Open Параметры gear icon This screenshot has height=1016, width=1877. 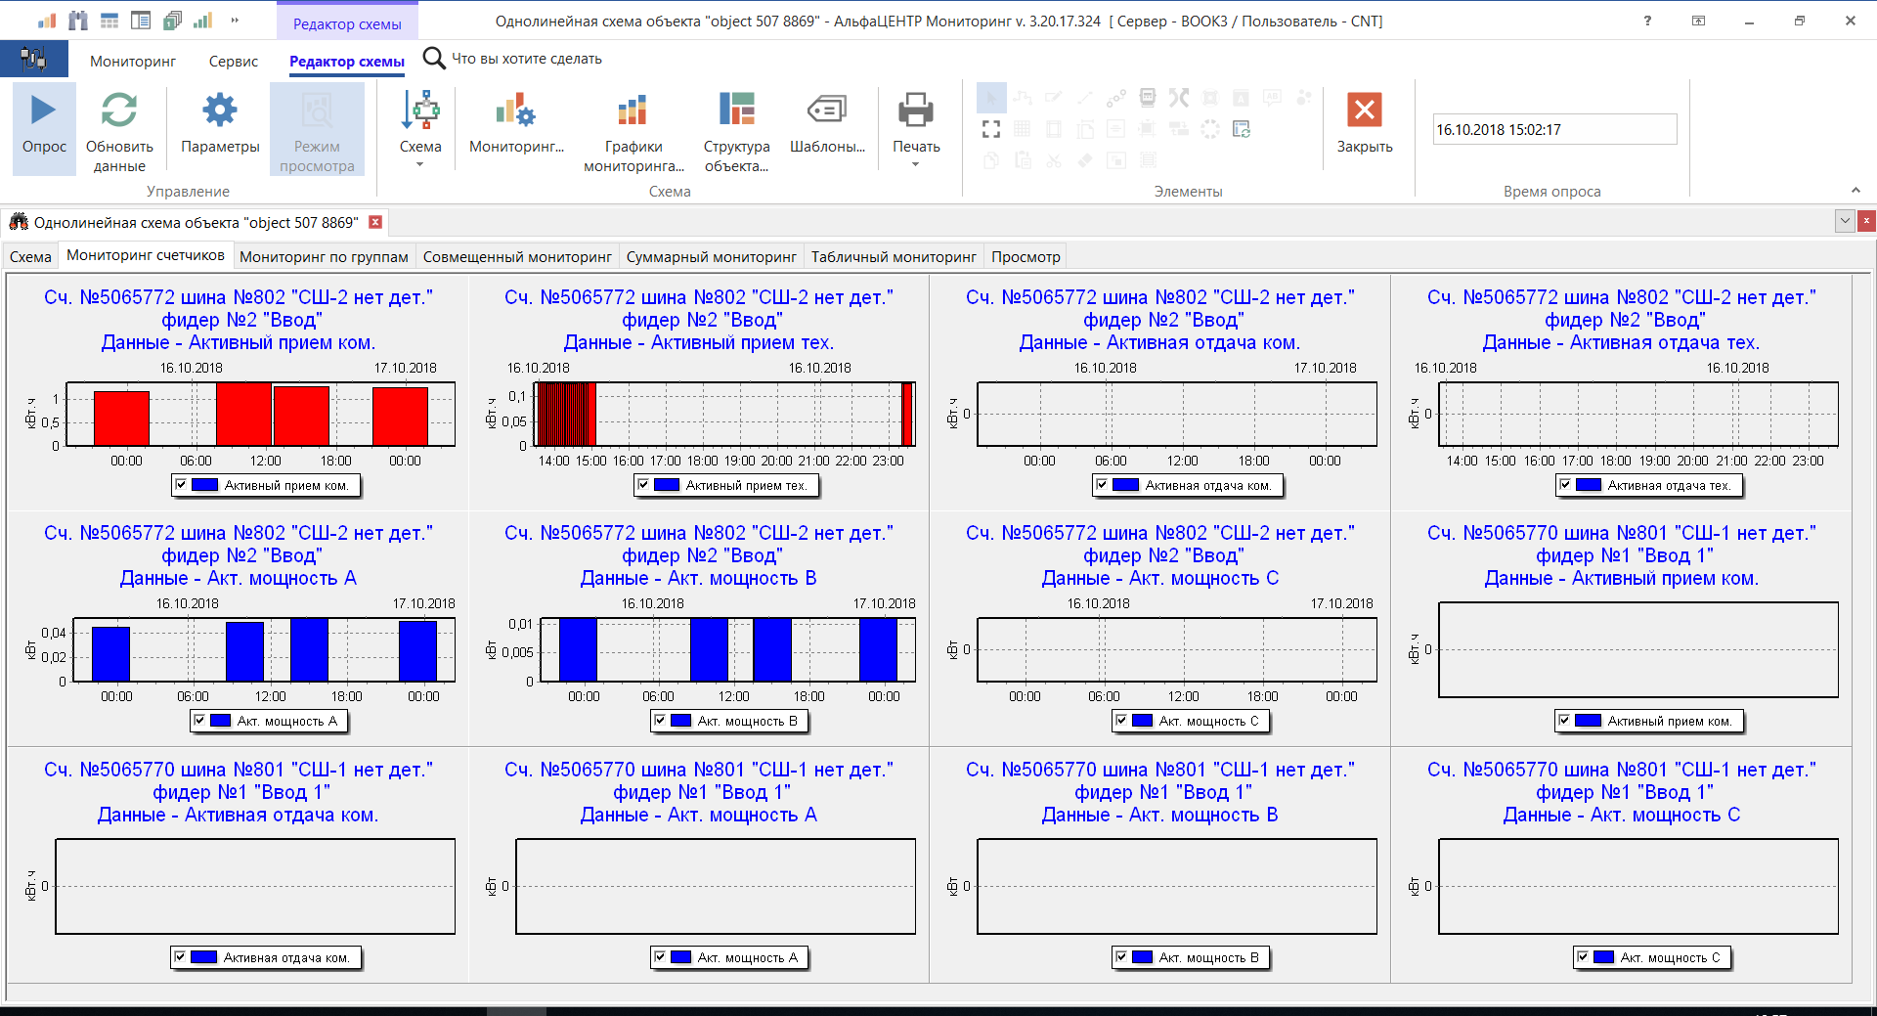220,110
